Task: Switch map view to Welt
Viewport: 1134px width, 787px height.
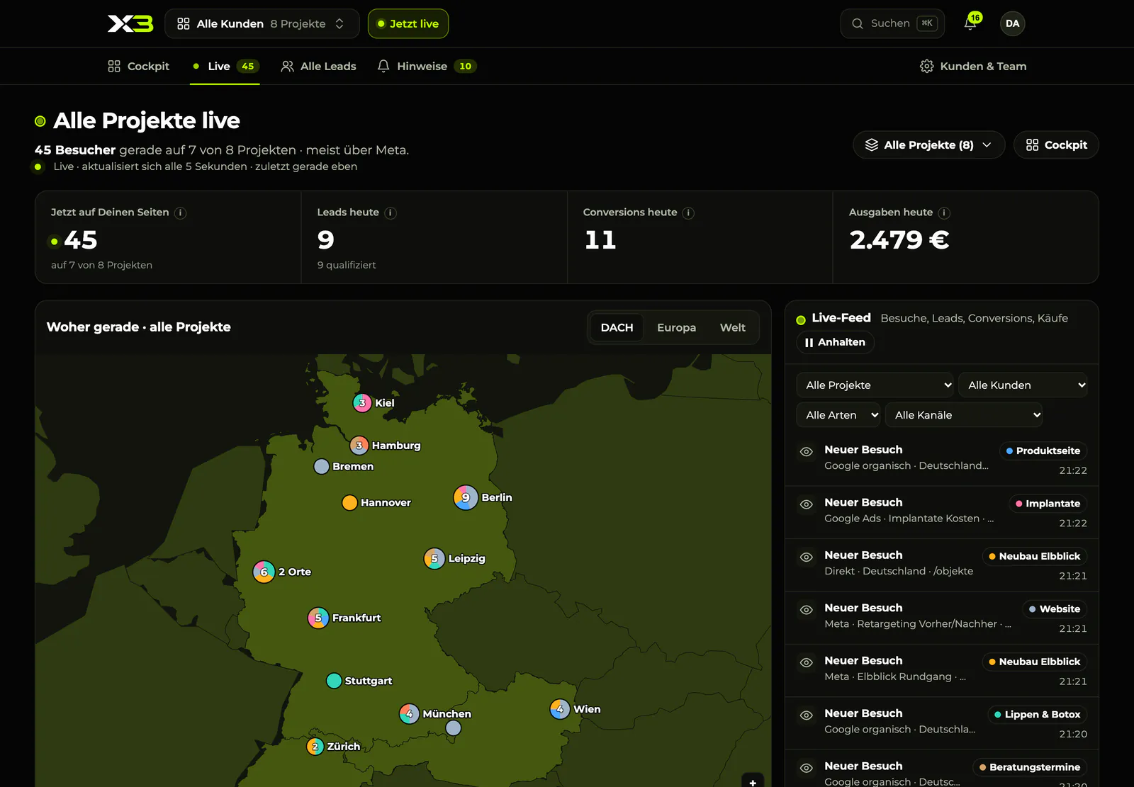Action: coord(732,327)
